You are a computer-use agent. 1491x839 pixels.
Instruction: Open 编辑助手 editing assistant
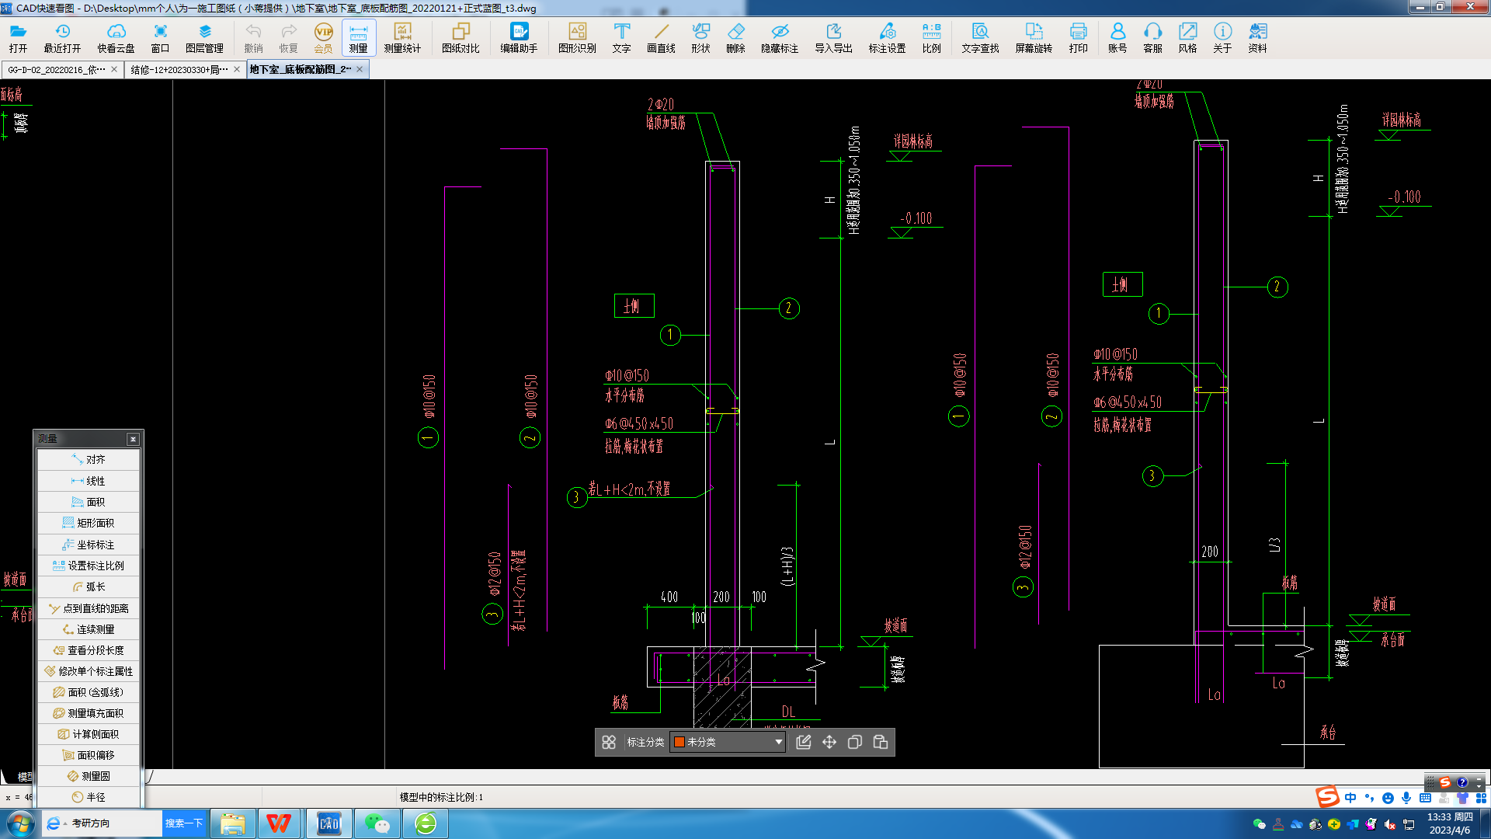pos(519,37)
